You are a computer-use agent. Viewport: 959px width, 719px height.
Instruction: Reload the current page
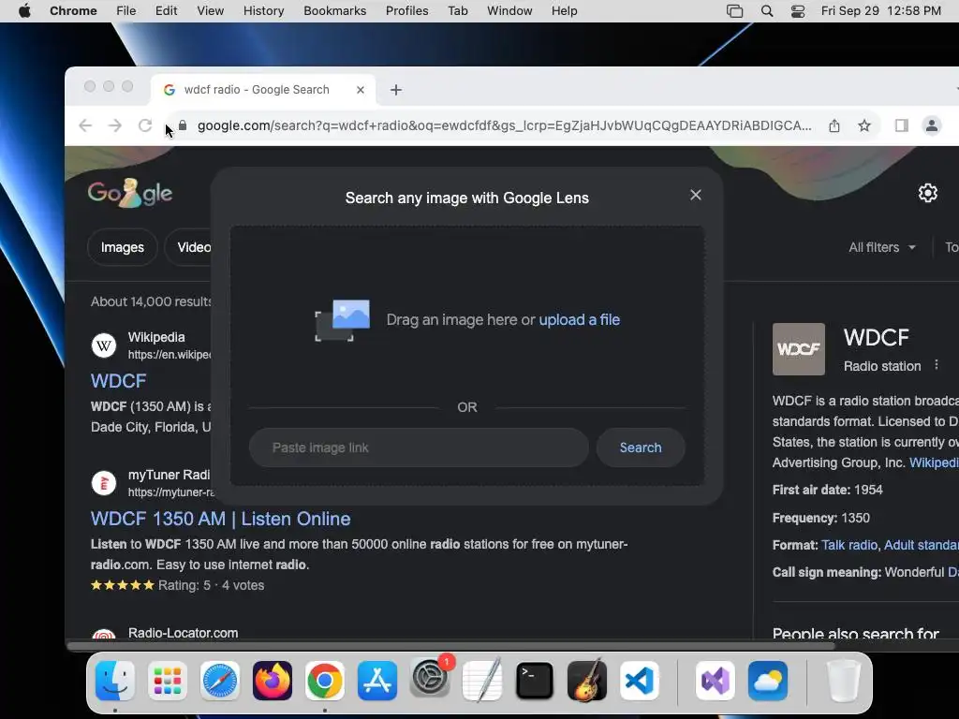[145, 125]
